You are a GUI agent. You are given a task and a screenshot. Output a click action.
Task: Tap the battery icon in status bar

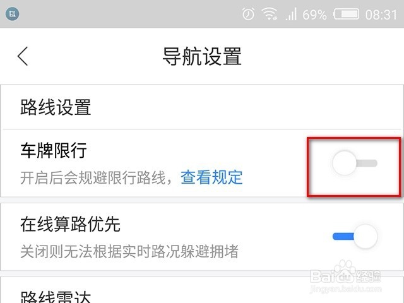tap(346, 14)
